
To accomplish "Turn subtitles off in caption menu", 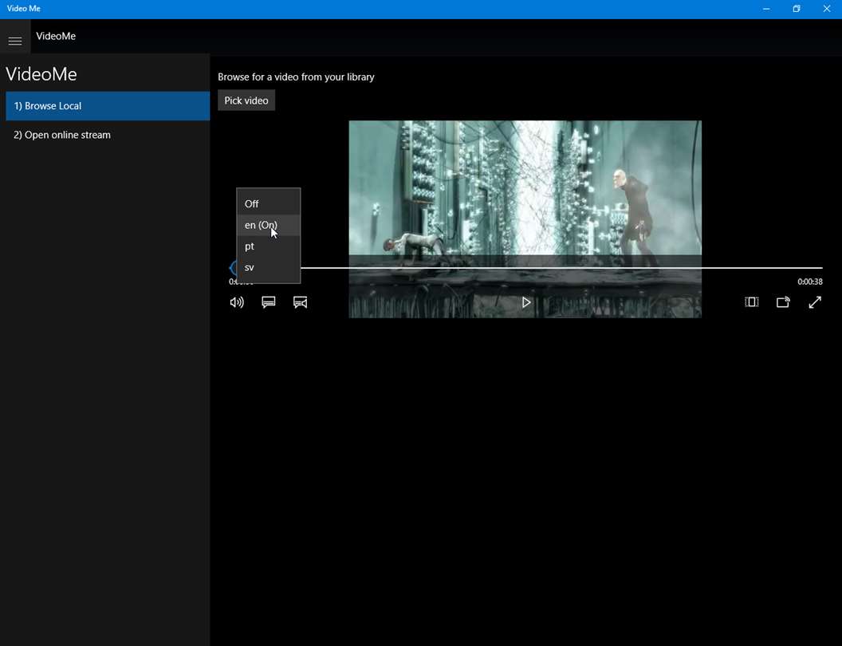I will click(252, 204).
